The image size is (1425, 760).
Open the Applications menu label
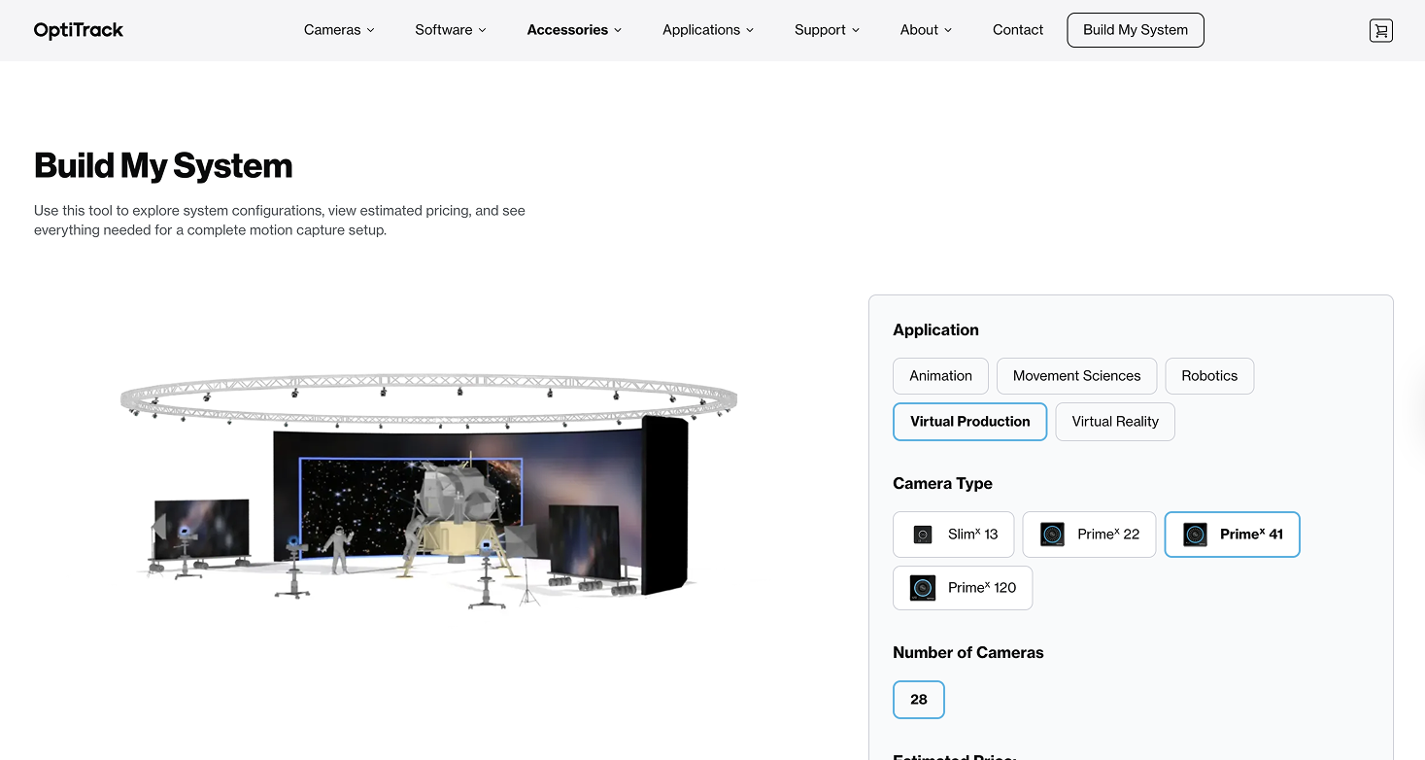701,30
